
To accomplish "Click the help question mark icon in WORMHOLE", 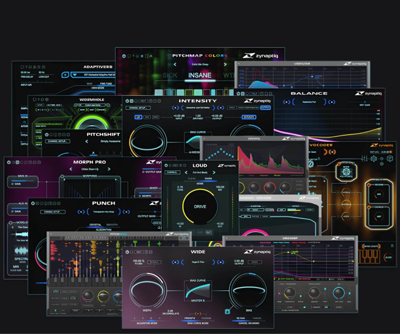I will tap(38, 100).
